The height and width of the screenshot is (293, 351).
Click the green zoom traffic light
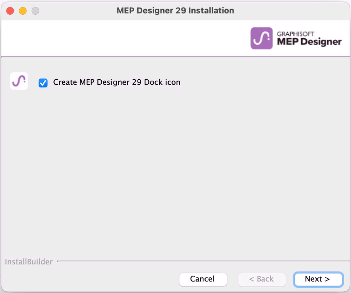(35, 11)
